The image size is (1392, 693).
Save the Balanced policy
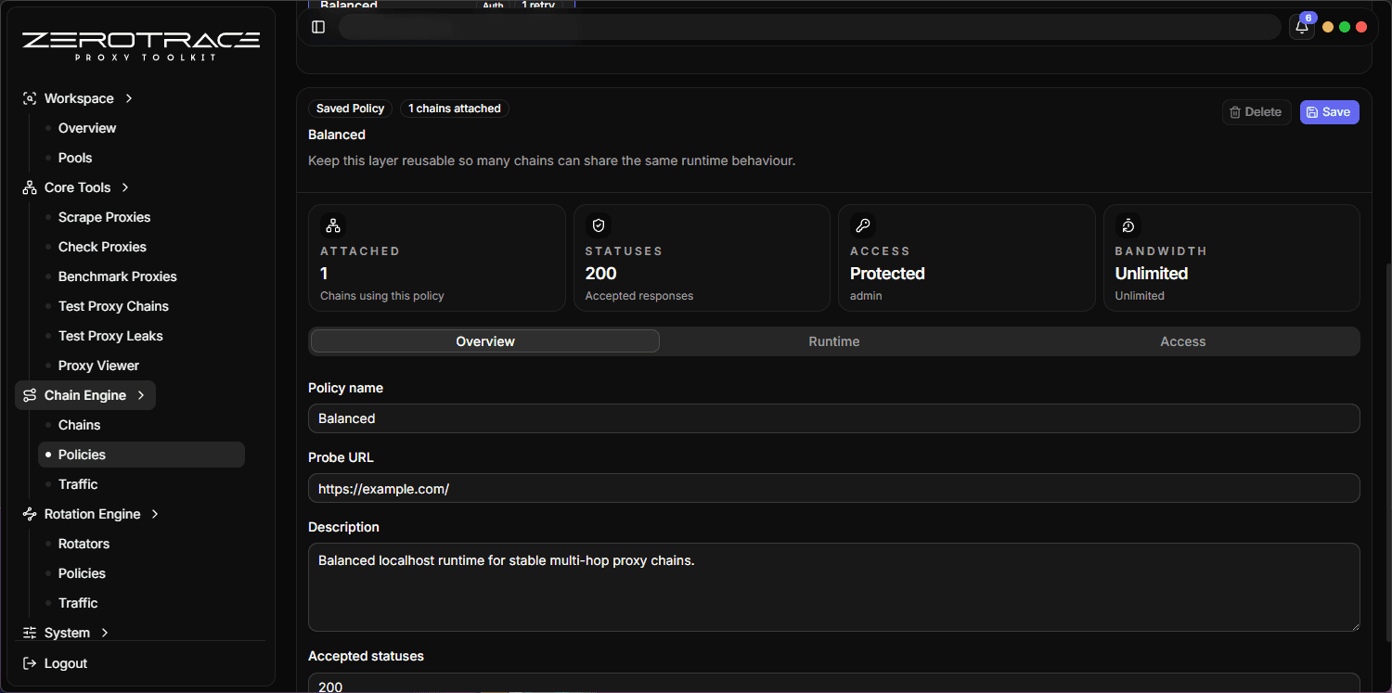(1329, 112)
